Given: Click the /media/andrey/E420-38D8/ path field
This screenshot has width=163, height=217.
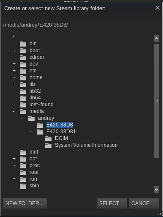Looking at the screenshot, I should (35, 25).
